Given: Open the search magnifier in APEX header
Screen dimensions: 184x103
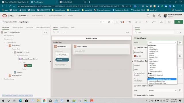Looking at the screenshot, I should (148, 16).
